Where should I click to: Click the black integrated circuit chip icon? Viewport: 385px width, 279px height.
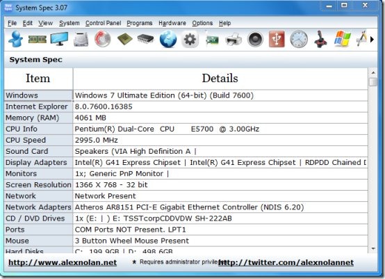click(x=146, y=39)
